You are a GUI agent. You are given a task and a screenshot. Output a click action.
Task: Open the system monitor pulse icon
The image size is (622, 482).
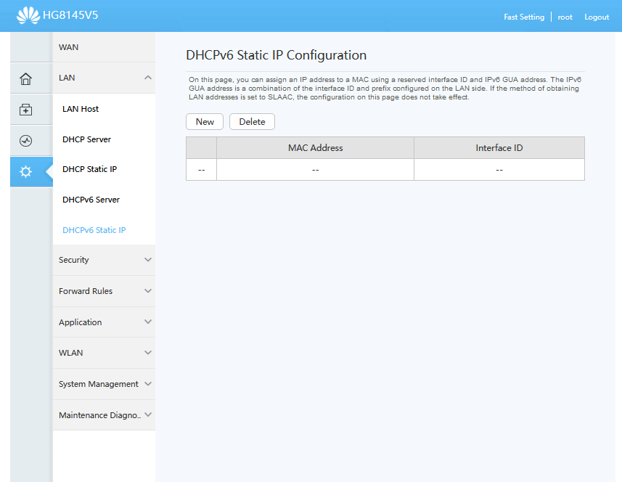26,140
